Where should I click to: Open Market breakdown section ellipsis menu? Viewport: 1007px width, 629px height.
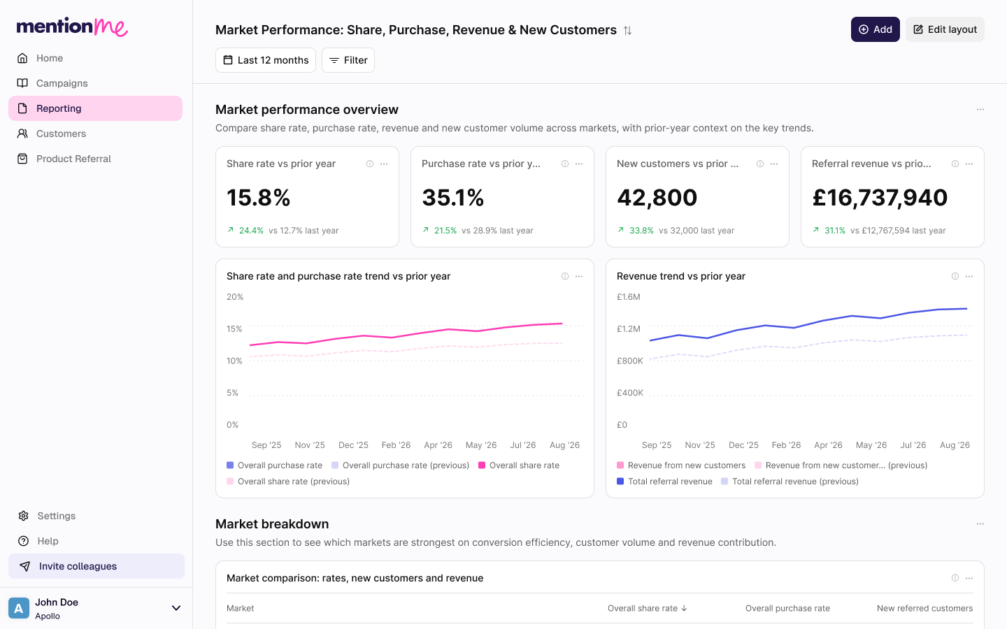[x=980, y=524]
